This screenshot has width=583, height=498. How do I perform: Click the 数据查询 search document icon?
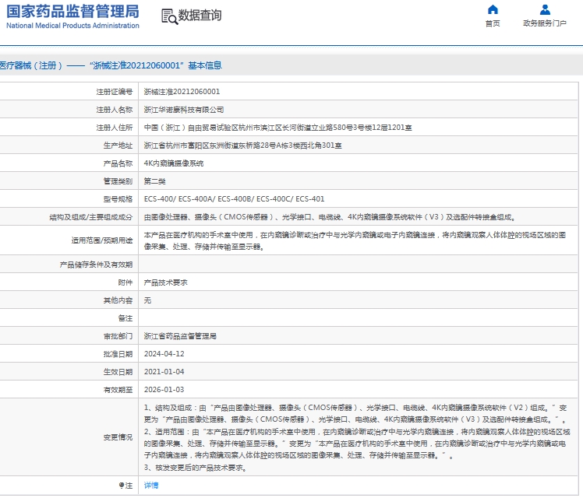tap(170, 16)
